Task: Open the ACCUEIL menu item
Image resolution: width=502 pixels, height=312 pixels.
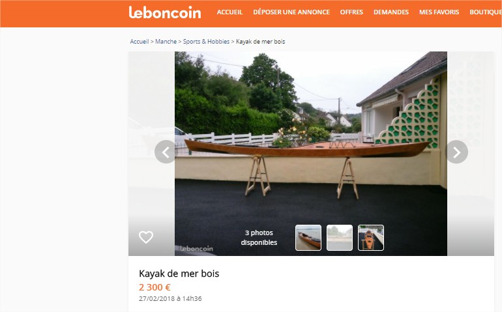Action: pos(230,12)
